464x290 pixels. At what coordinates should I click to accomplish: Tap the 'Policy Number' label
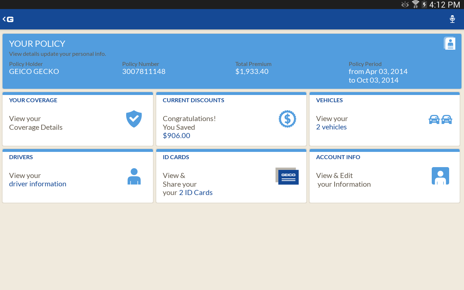pyautogui.click(x=141, y=64)
